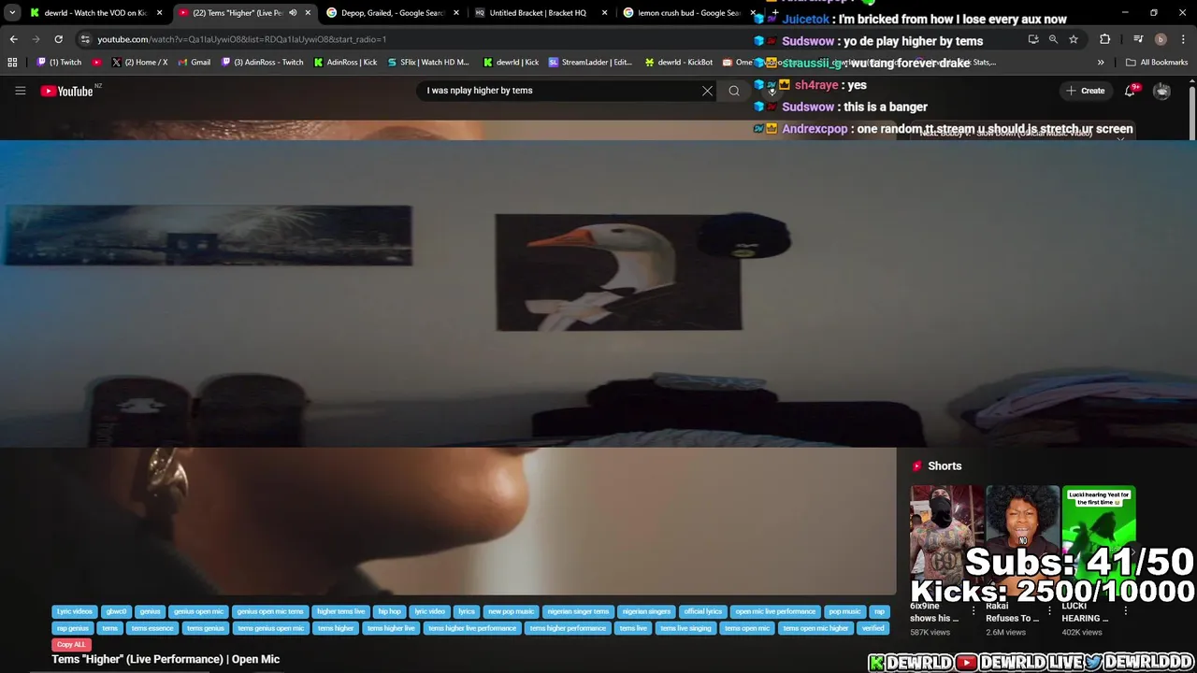Go to YouTube home via the logo

point(67,91)
